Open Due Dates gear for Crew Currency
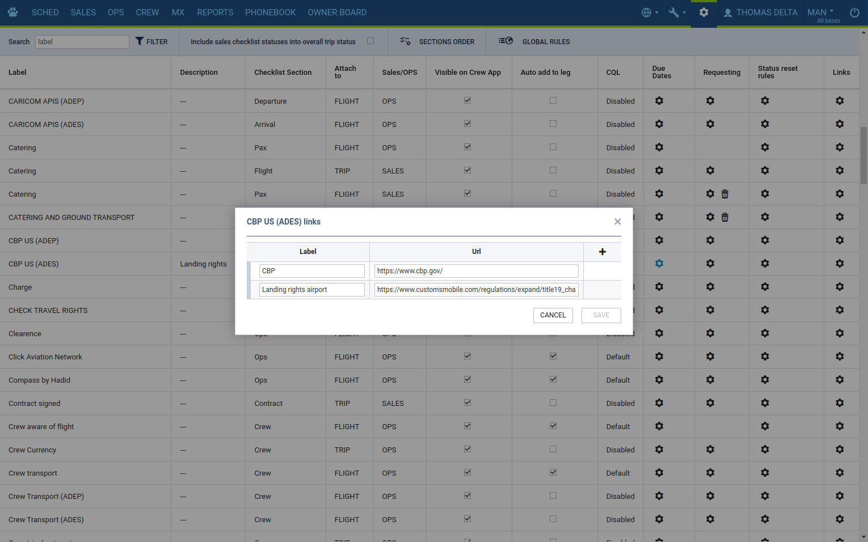This screenshot has height=542, width=868. click(659, 450)
